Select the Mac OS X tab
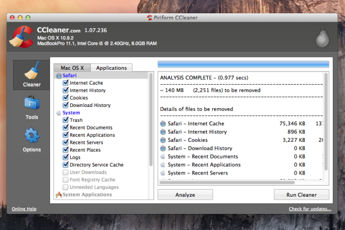 tap(72, 68)
